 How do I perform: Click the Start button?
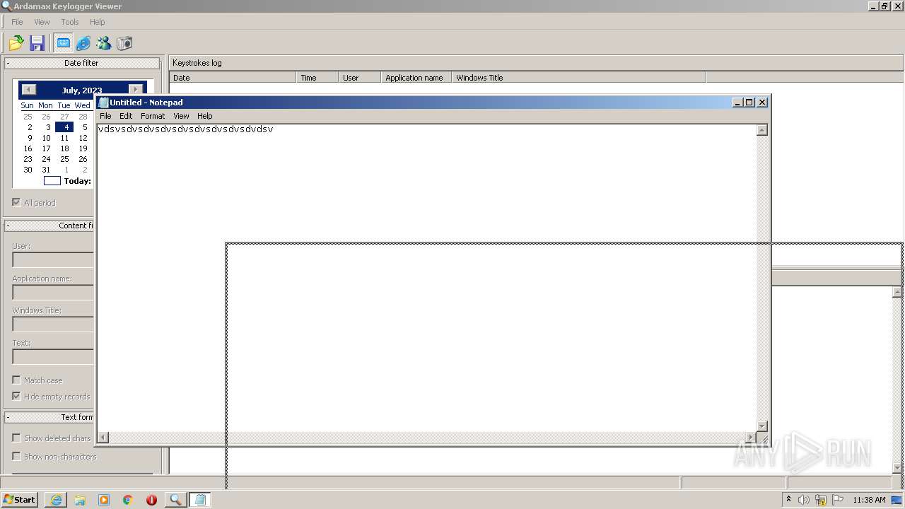pos(19,500)
